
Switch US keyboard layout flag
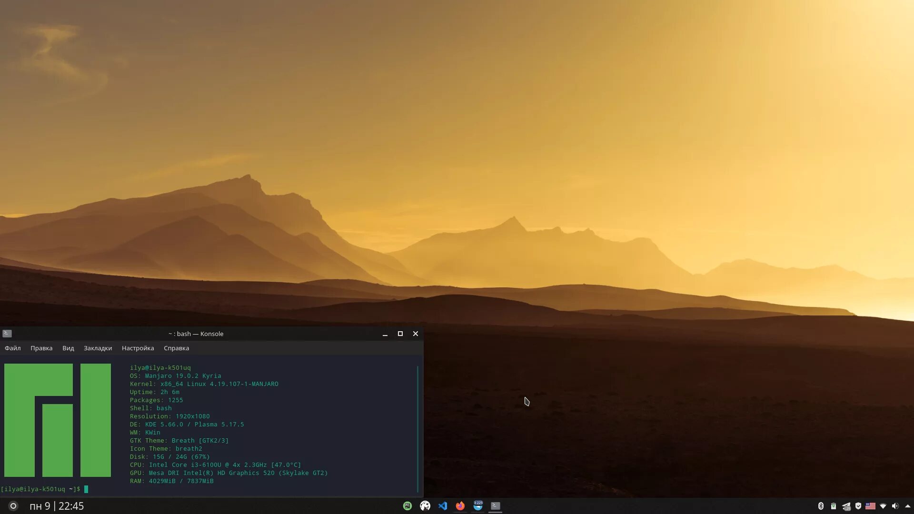[870, 506]
